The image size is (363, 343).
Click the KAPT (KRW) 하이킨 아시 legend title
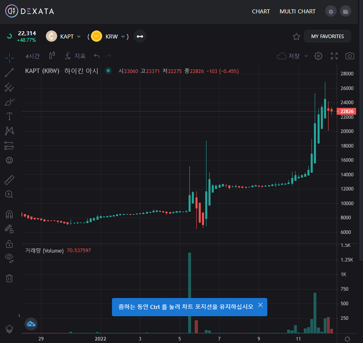tap(62, 71)
